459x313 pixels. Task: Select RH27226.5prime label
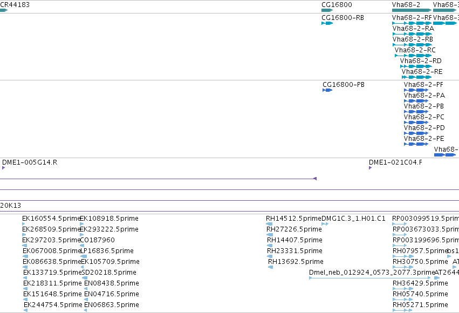click(294, 229)
